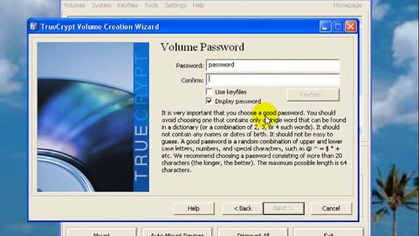Open the System menu in main window
The width and height of the screenshot is (419, 236).
click(x=101, y=5)
